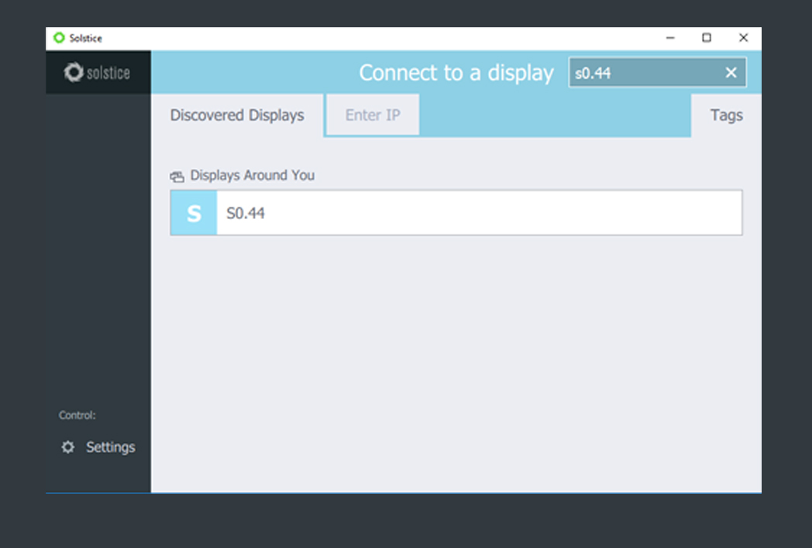Click the Control: label in sidebar
This screenshot has height=548, width=812.
click(x=77, y=416)
